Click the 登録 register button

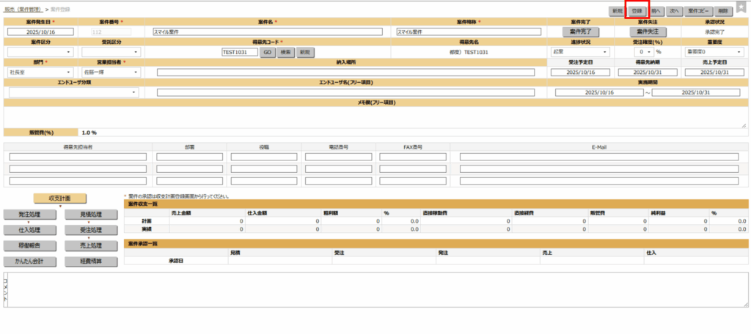[x=637, y=11]
